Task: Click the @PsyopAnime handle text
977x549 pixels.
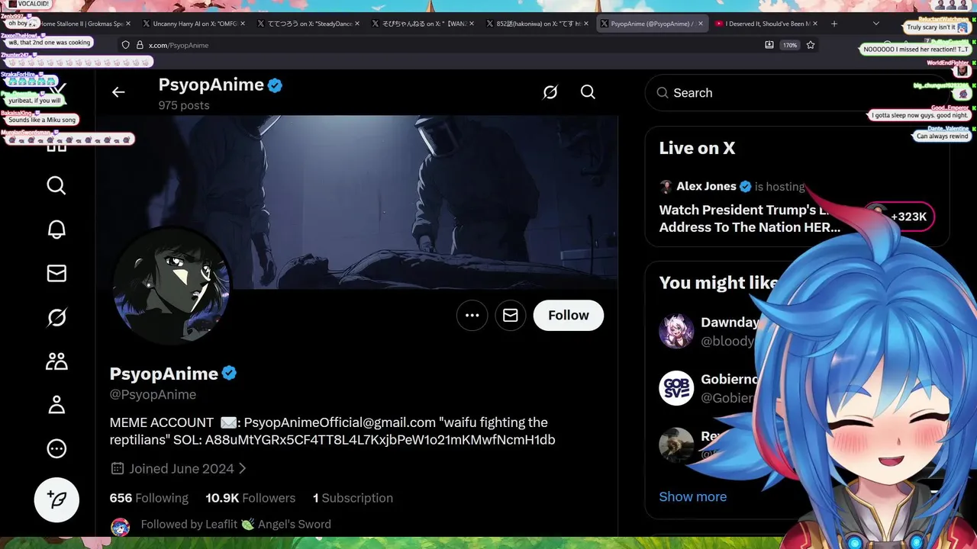Action: (153, 395)
